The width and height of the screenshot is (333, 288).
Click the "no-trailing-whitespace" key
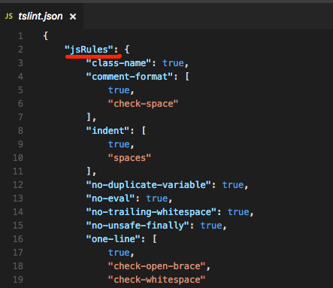point(151,212)
